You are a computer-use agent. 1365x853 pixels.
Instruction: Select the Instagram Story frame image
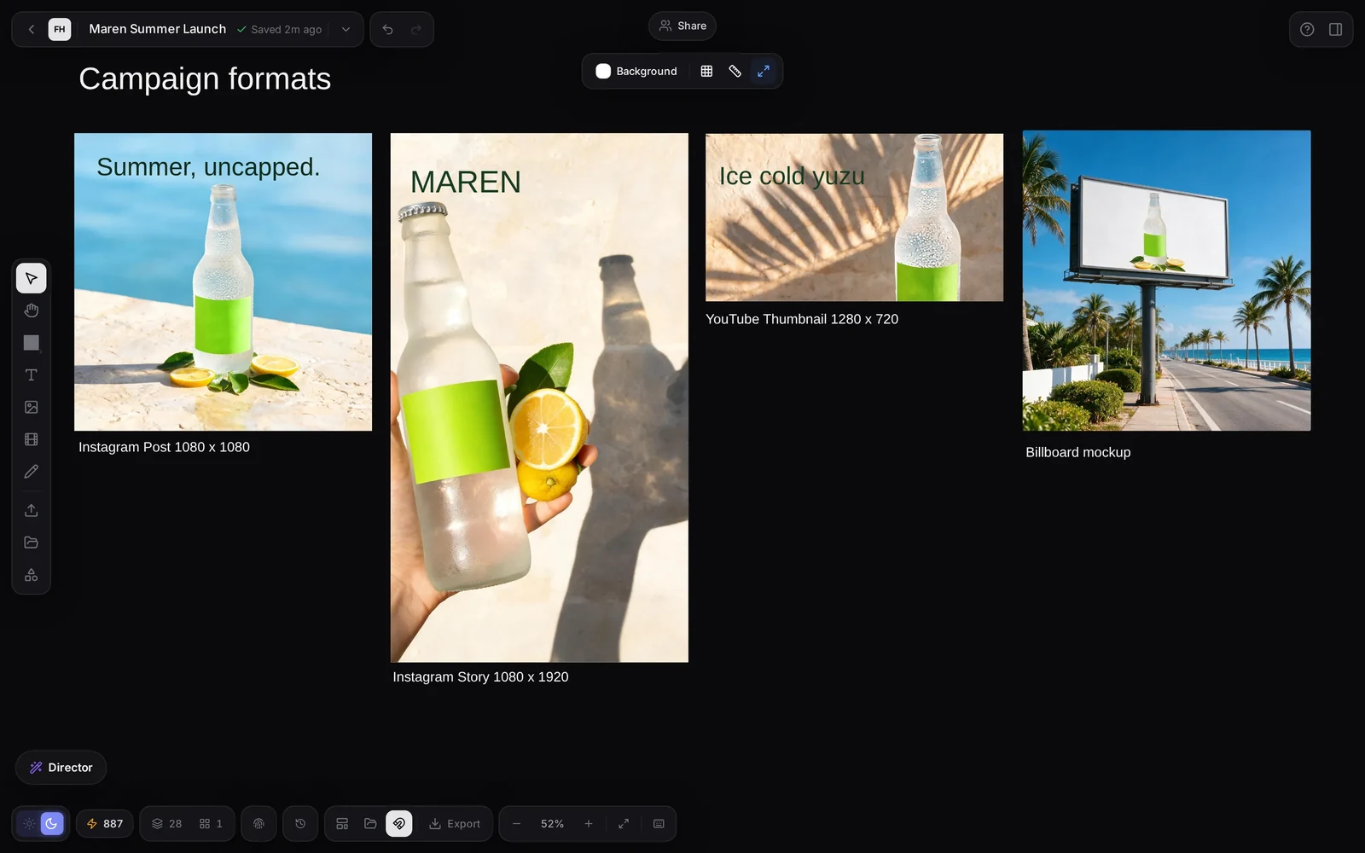tap(539, 397)
